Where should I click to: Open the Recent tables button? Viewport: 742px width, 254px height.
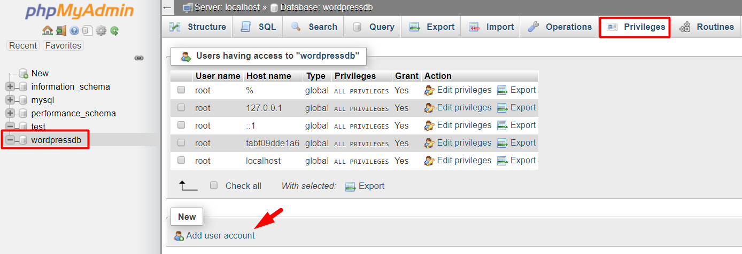click(x=23, y=45)
